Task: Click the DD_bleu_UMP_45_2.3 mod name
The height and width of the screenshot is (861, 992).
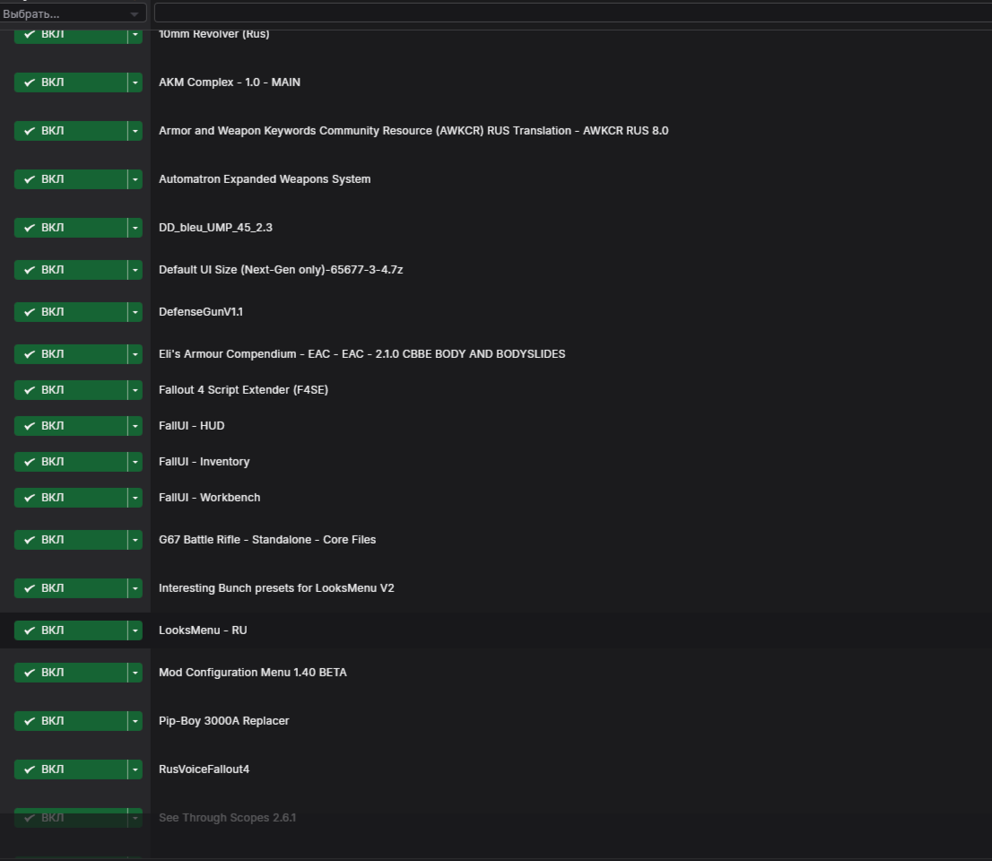Action: coord(215,228)
